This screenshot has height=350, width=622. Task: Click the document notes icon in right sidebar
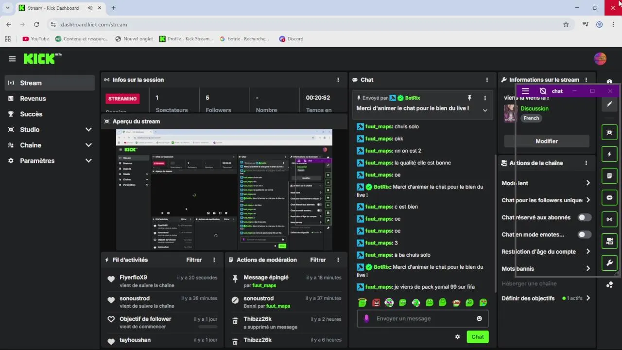tap(609, 175)
